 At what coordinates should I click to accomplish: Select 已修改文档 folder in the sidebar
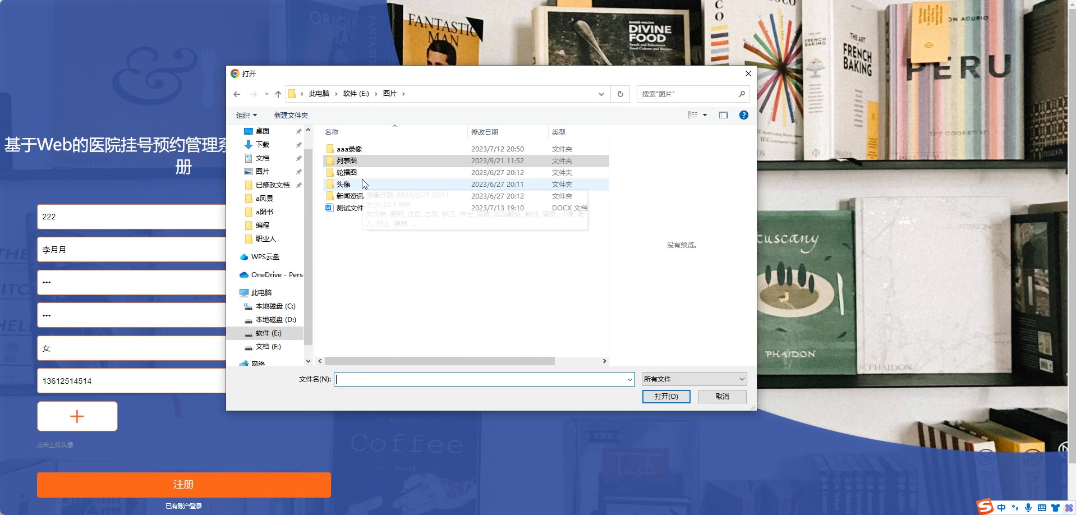[273, 185]
